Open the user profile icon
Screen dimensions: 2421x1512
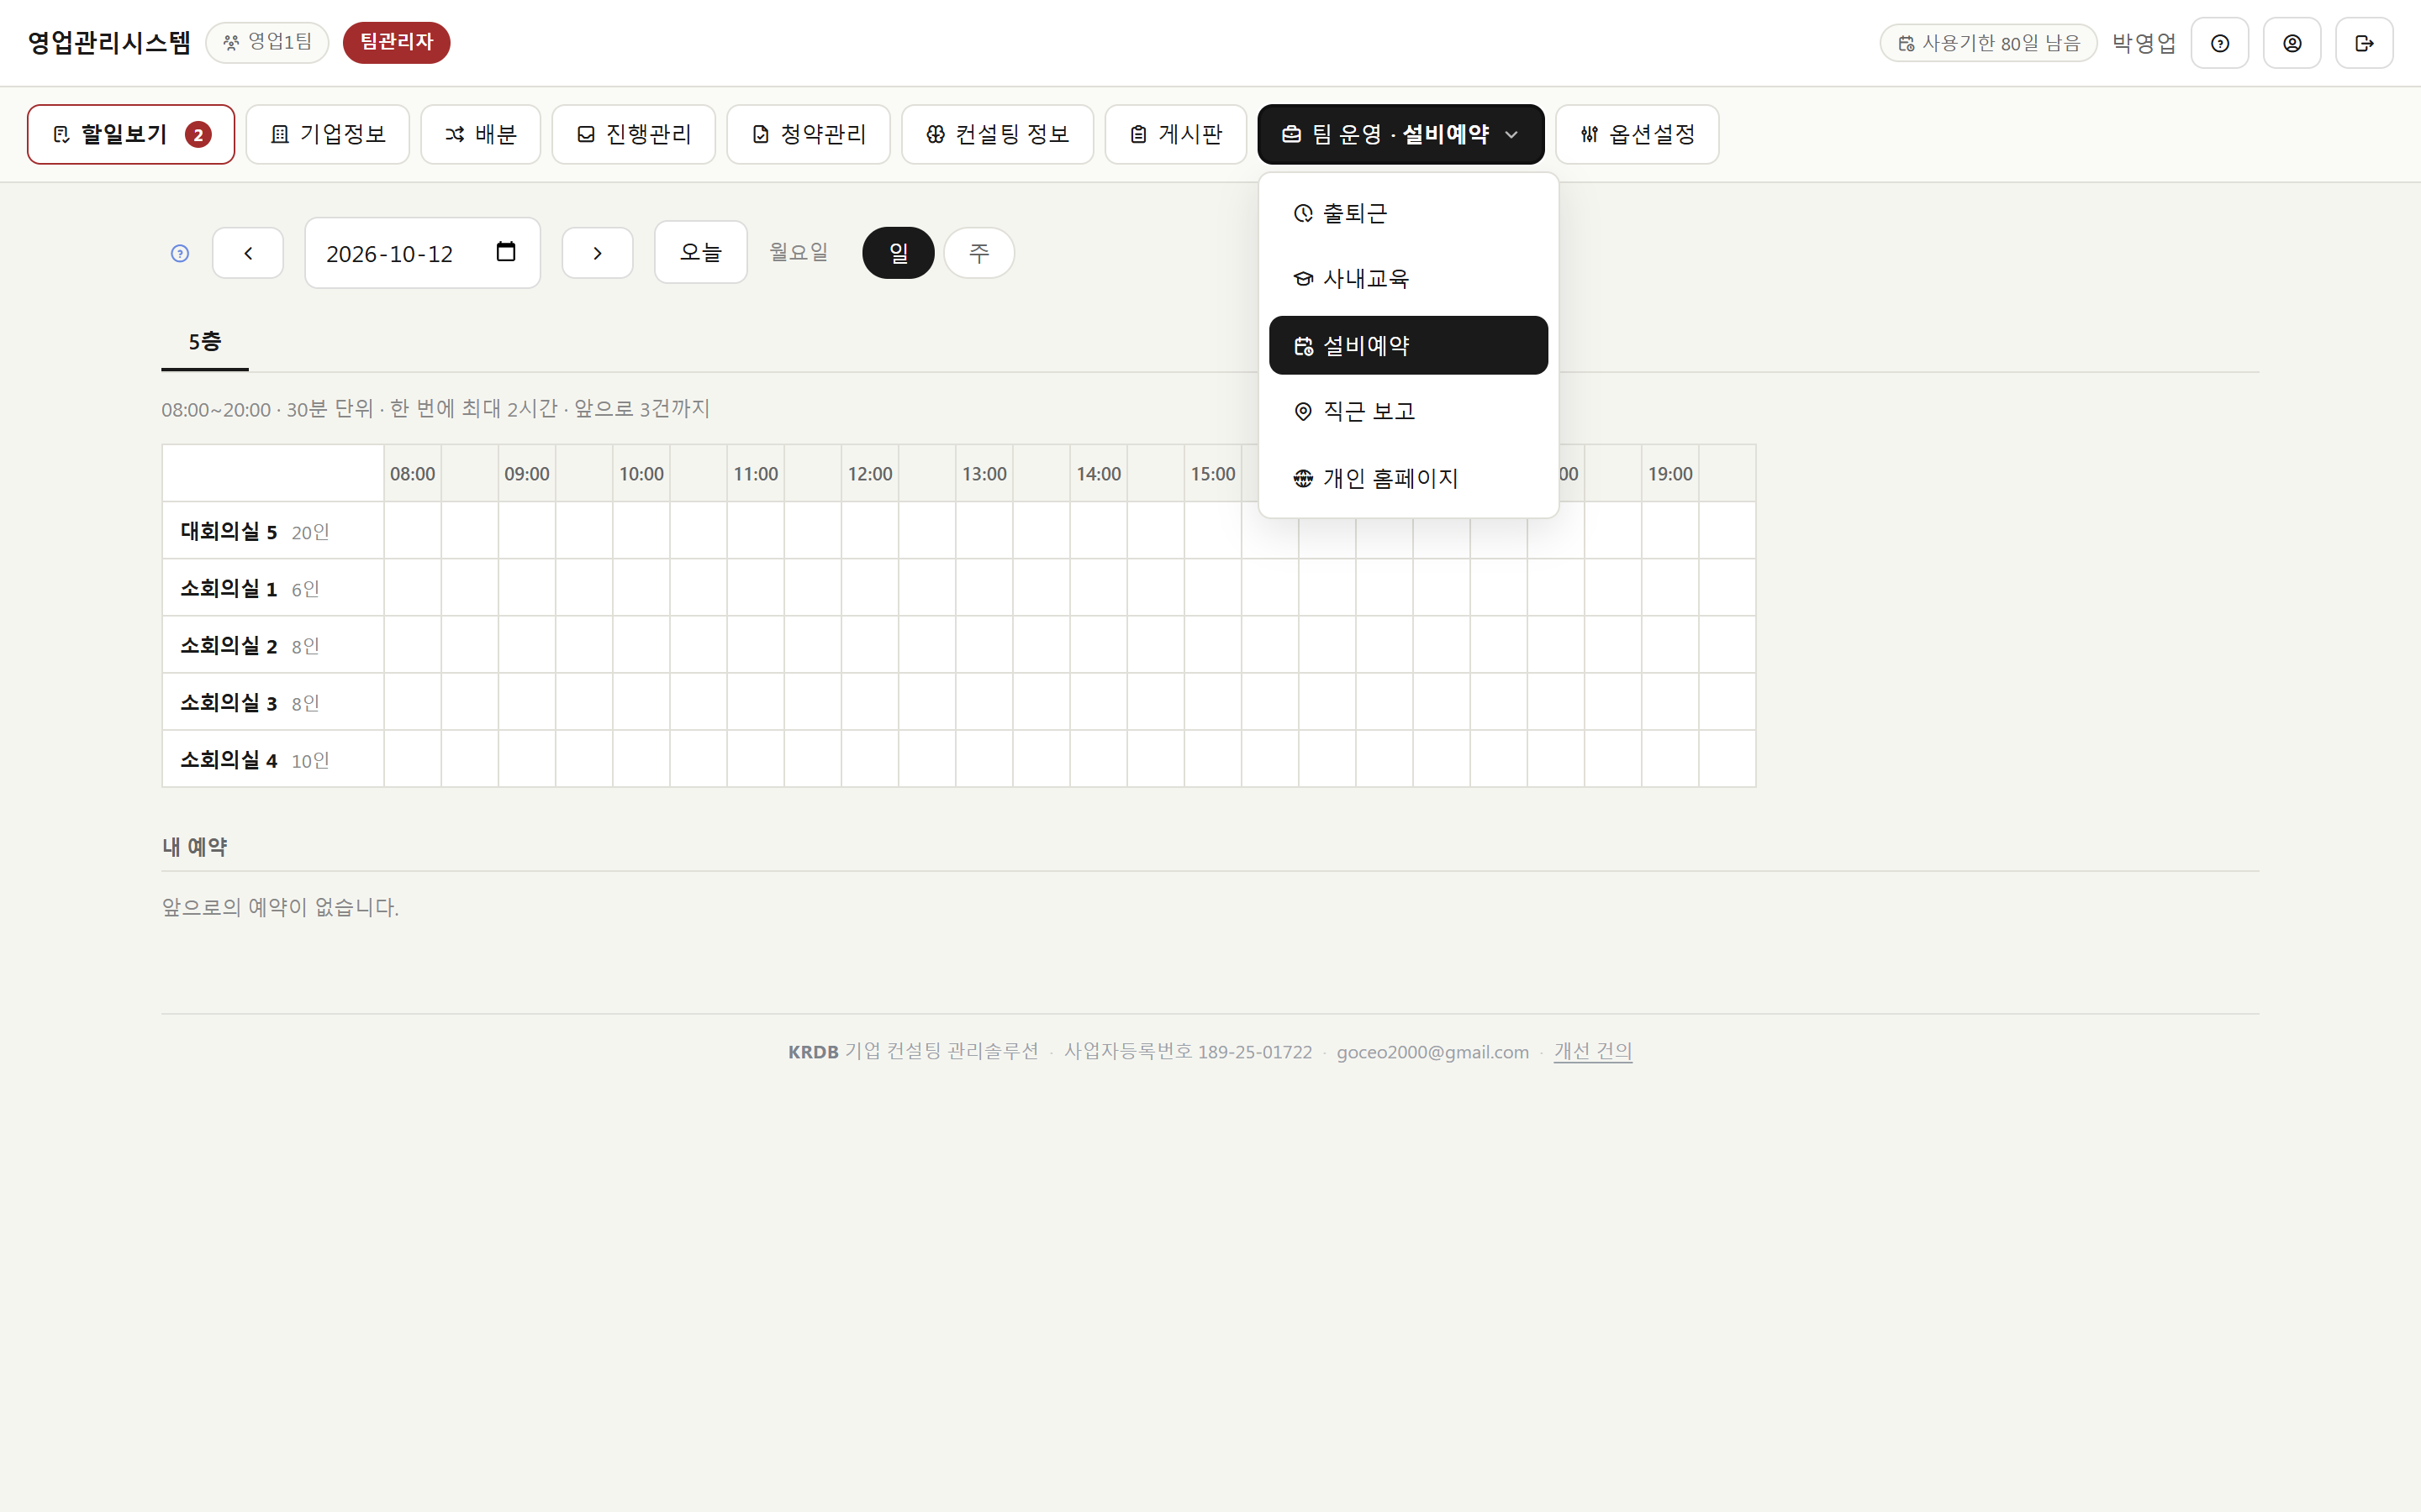coord(2292,43)
